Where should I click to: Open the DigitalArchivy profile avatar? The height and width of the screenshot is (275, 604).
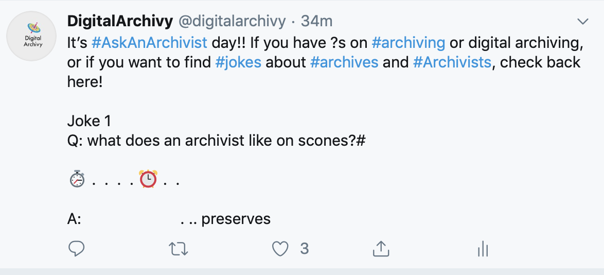(x=31, y=36)
